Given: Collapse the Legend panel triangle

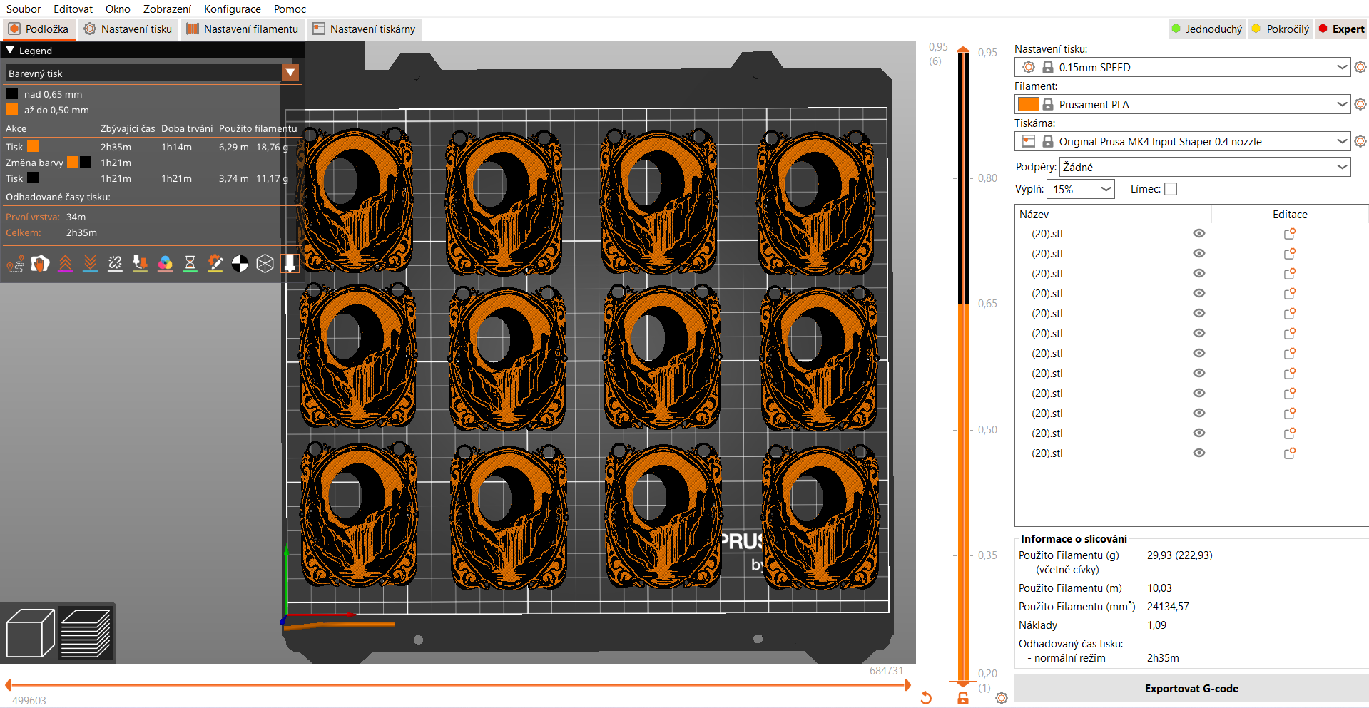Looking at the screenshot, I should point(10,50).
